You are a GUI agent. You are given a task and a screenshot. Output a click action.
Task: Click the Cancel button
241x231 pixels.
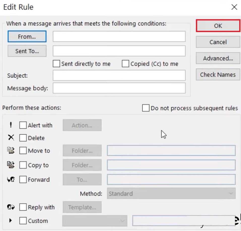[x=218, y=42]
